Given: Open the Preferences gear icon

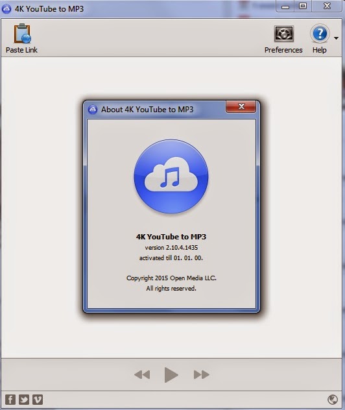Looking at the screenshot, I should pos(283,34).
